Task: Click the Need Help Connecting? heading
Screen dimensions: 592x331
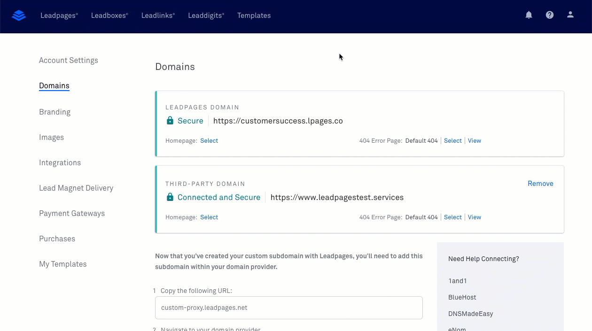Action: click(483, 259)
